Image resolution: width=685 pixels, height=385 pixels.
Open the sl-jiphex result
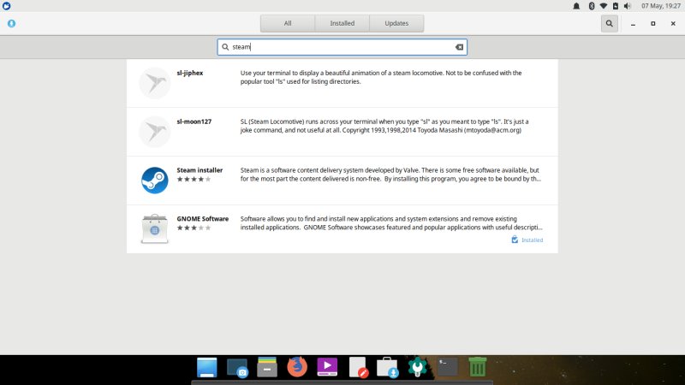pos(342,83)
